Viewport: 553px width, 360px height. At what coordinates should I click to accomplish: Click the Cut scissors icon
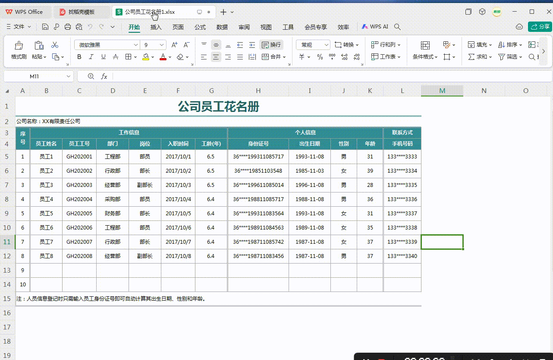pyautogui.click(x=55, y=45)
